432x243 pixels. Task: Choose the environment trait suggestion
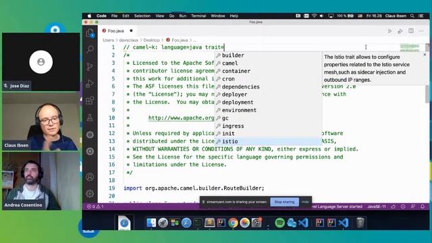tap(268, 110)
